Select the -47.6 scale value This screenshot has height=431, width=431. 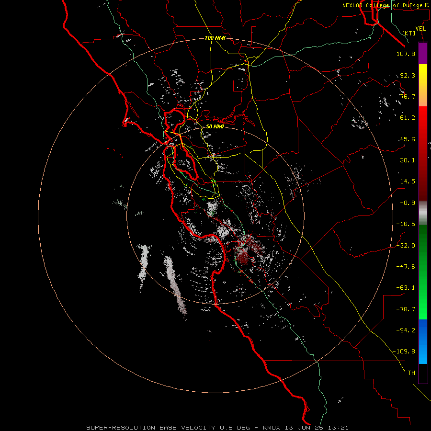click(x=406, y=267)
